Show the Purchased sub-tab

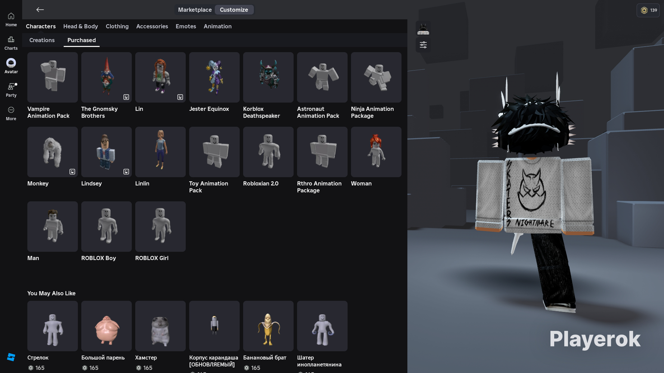click(81, 40)
